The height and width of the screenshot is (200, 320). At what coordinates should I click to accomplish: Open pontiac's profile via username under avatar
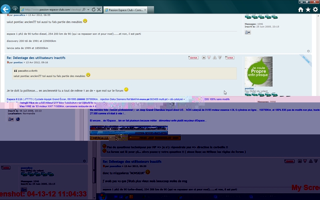(x=250, y=88)
